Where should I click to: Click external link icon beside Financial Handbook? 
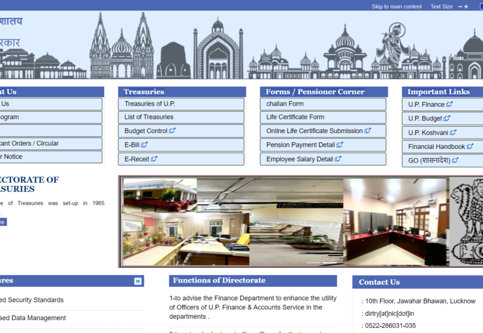470,147
